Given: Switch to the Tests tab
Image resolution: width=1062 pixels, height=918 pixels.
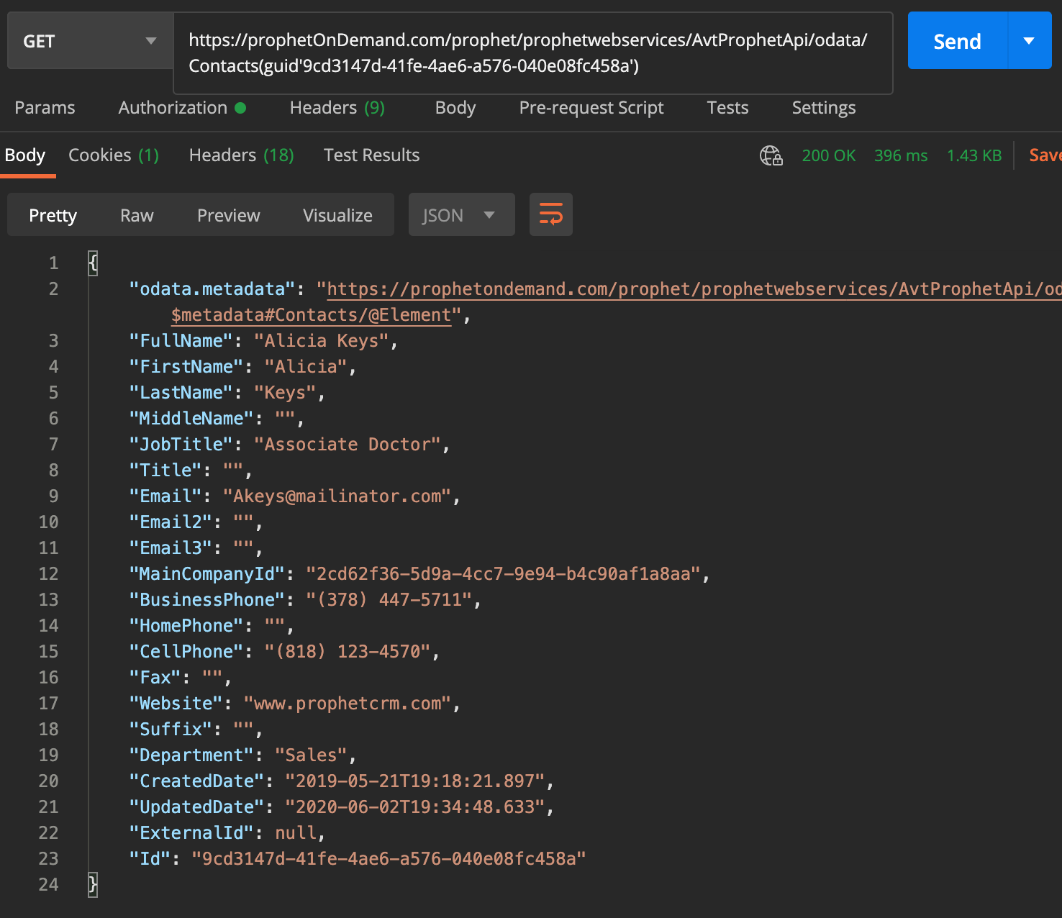Looking at the screenshot, I should (727, 108).
